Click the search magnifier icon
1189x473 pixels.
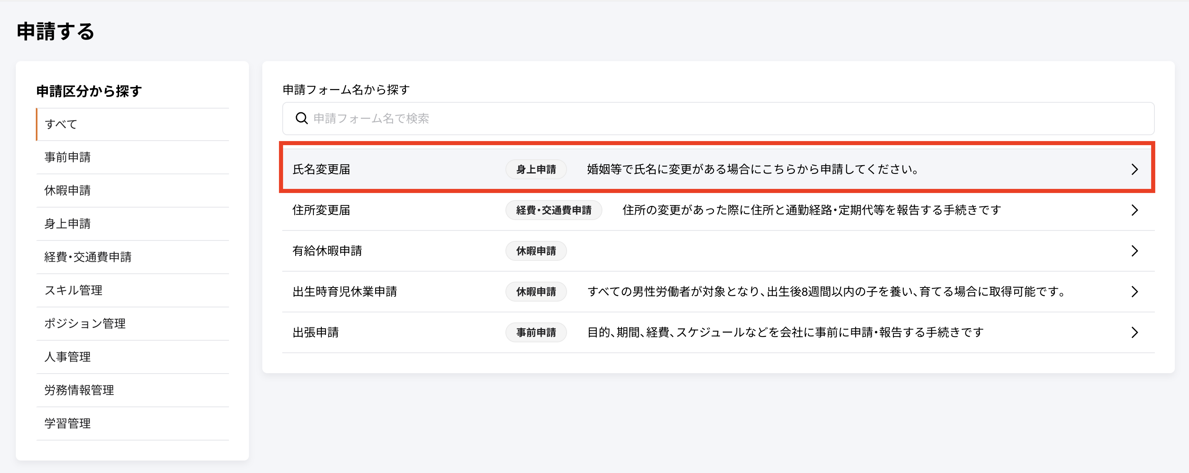pos(301,119)
